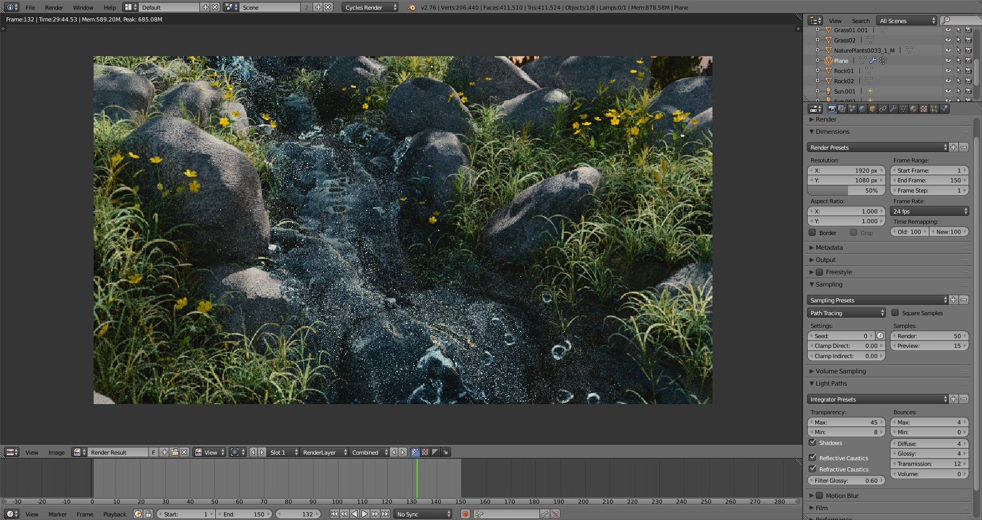The image size is (982, 520).
Task: Enable the Motion Blur checkbox
Action: point(819,495)
